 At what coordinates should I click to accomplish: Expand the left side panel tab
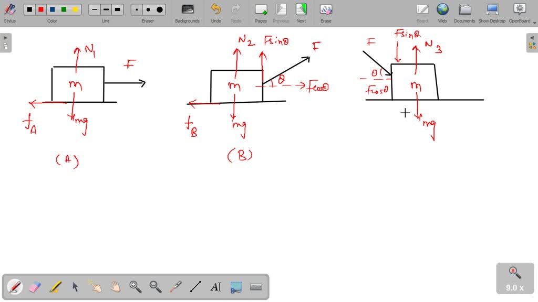(x=5, y=42)
